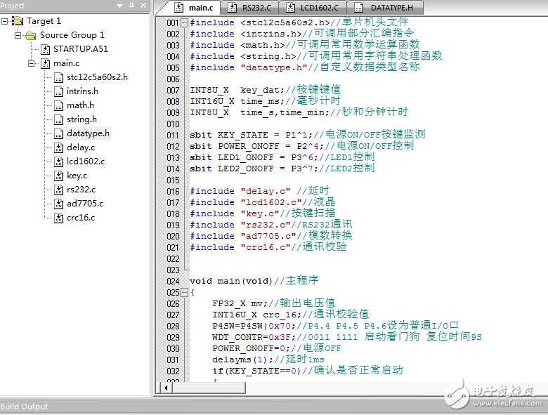Click the string.h header file icon
548x415 pixels.
click(x=58, y=119)
